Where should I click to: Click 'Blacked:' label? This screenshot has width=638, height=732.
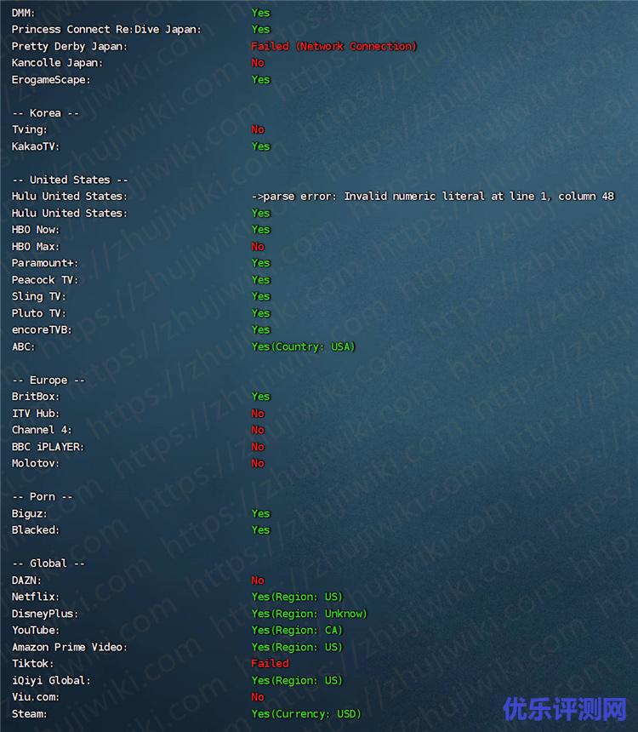point(36,530)
